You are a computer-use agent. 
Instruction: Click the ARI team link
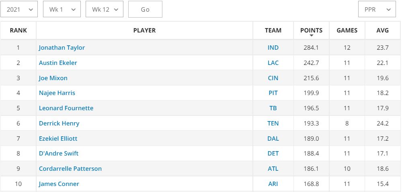tap(273, 184)
